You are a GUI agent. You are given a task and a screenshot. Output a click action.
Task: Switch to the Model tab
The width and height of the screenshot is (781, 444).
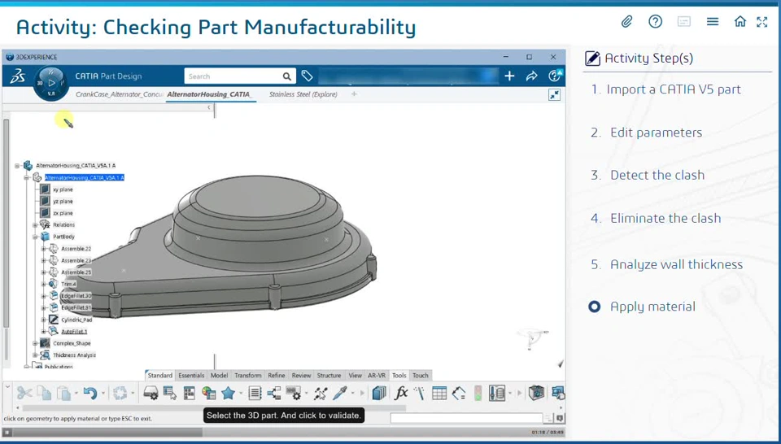219,376
